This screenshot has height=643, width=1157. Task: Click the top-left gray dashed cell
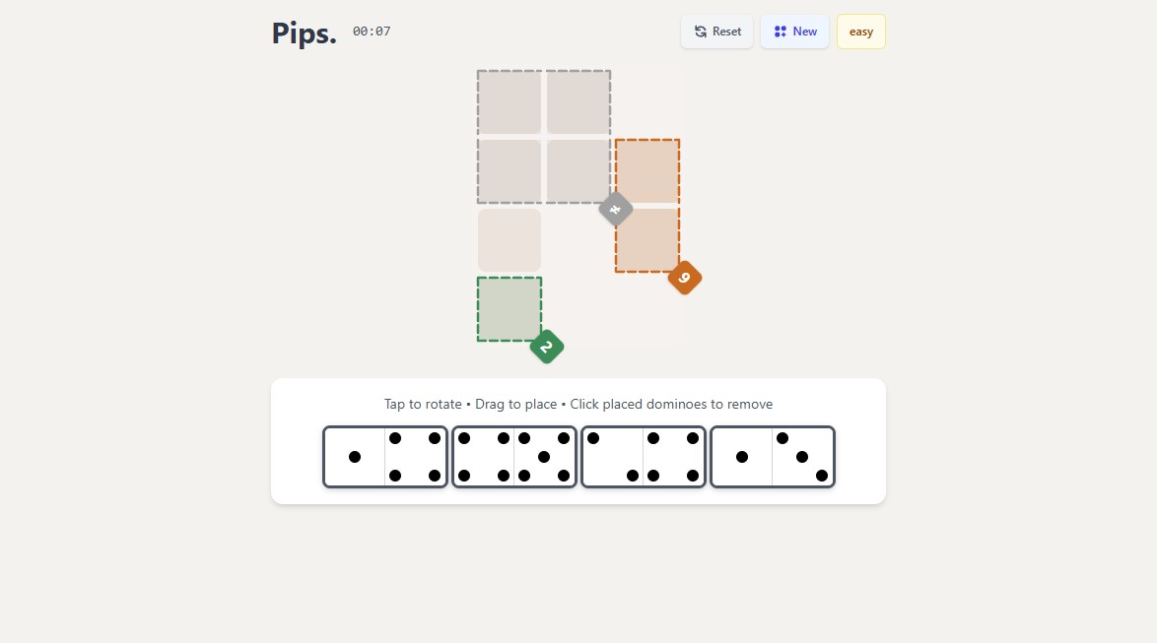point(509,102)
